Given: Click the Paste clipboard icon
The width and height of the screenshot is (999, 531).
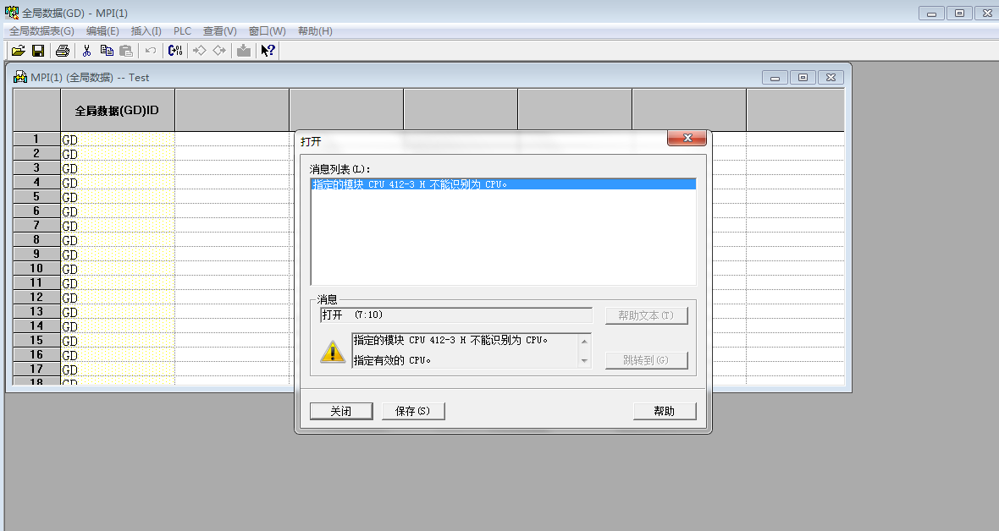Looking at the screenshot, I should (x=126, y=50).
